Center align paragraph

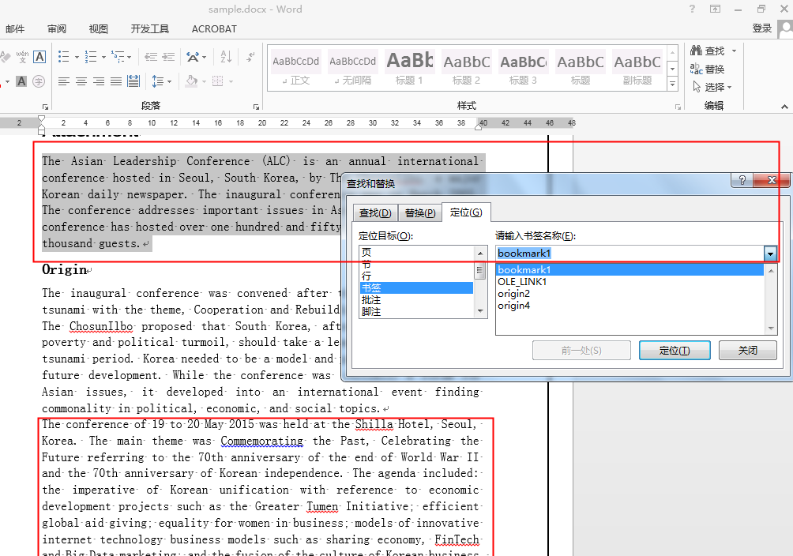(x=81, y=81)
